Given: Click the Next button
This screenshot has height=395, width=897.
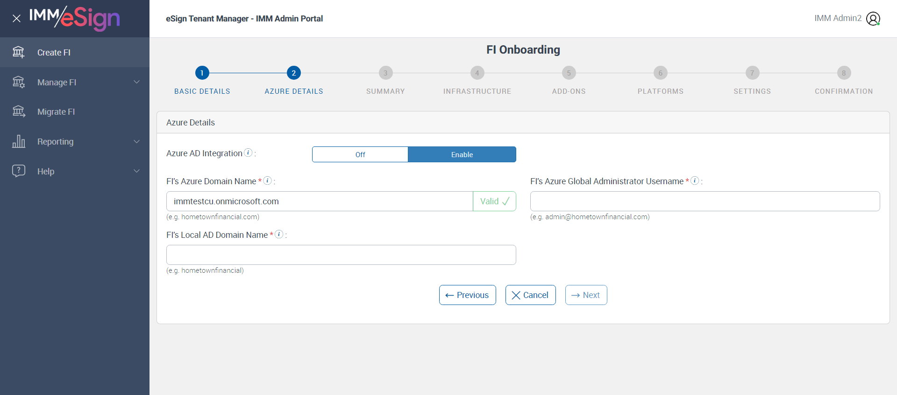Looking at the screenshot, I should (586, 295).
